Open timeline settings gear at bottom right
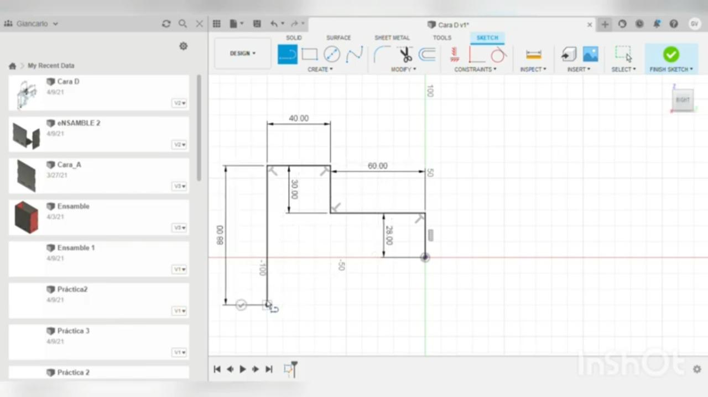 click(697, 369)
